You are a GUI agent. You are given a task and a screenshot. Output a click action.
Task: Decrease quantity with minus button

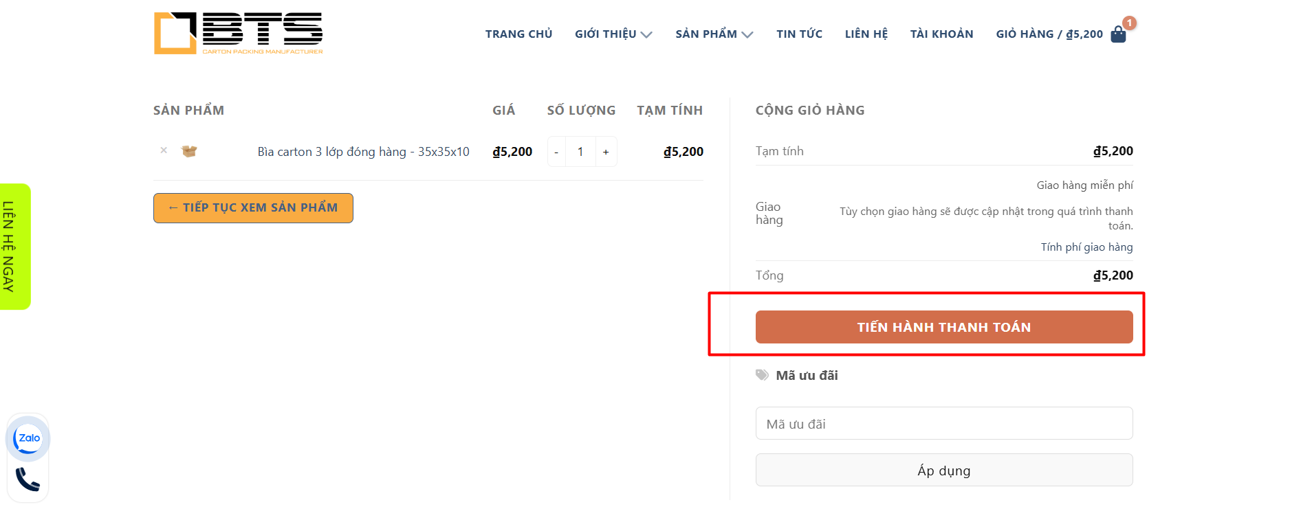point(556,152)
